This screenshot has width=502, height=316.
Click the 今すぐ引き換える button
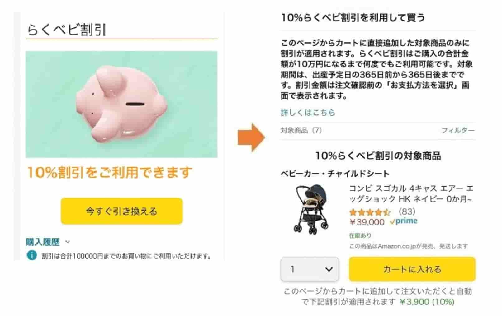click(121, 211)
